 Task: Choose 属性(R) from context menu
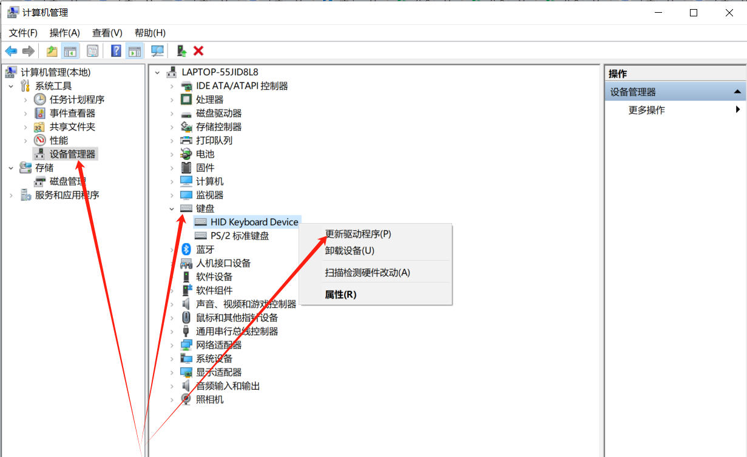(x=376, y=294)
